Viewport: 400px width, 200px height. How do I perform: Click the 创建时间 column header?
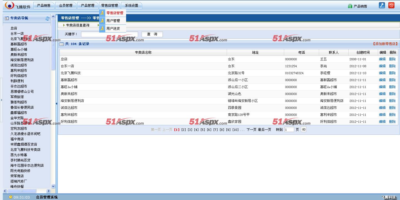click(x=363, y=52)
